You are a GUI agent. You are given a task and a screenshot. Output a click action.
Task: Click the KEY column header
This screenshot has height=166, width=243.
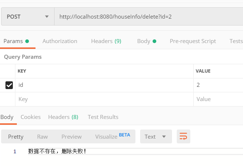pos(22,71)
